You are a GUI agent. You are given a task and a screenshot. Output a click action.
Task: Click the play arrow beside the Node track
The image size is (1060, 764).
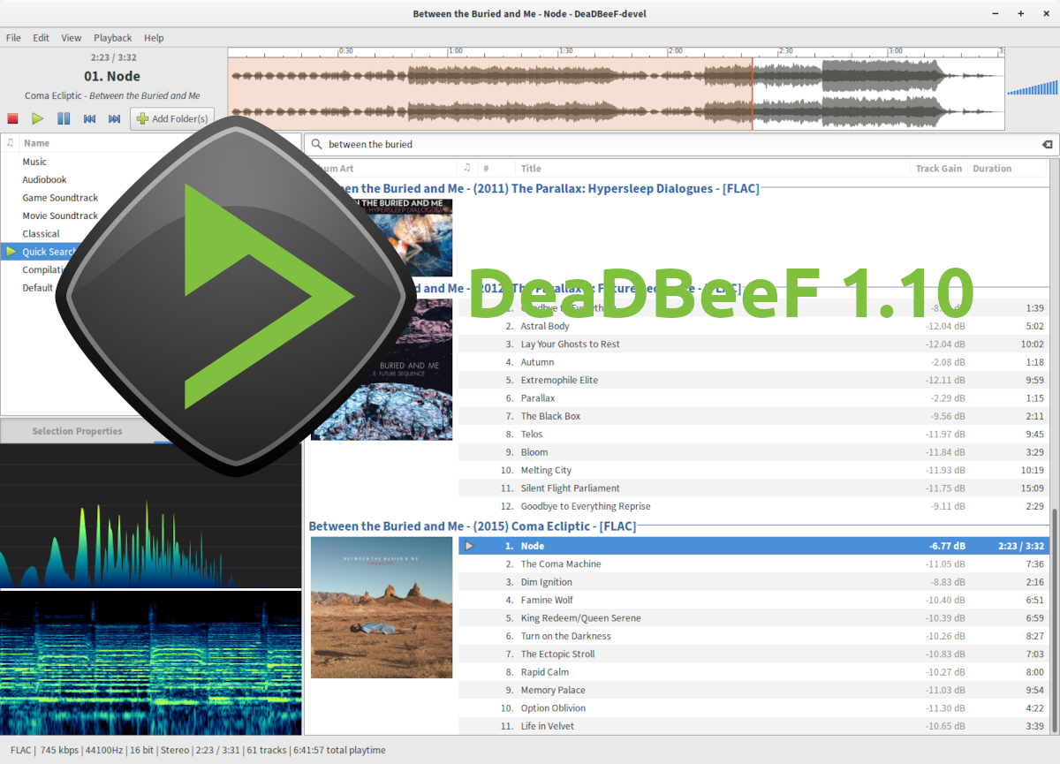(469, 545)
